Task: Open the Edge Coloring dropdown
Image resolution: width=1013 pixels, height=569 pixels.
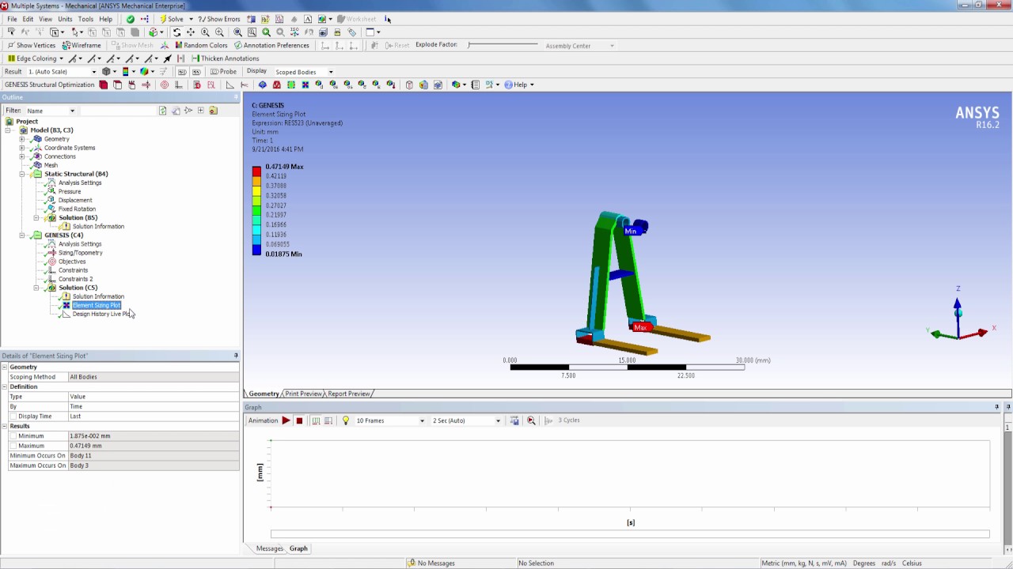Action: point(61,58)
